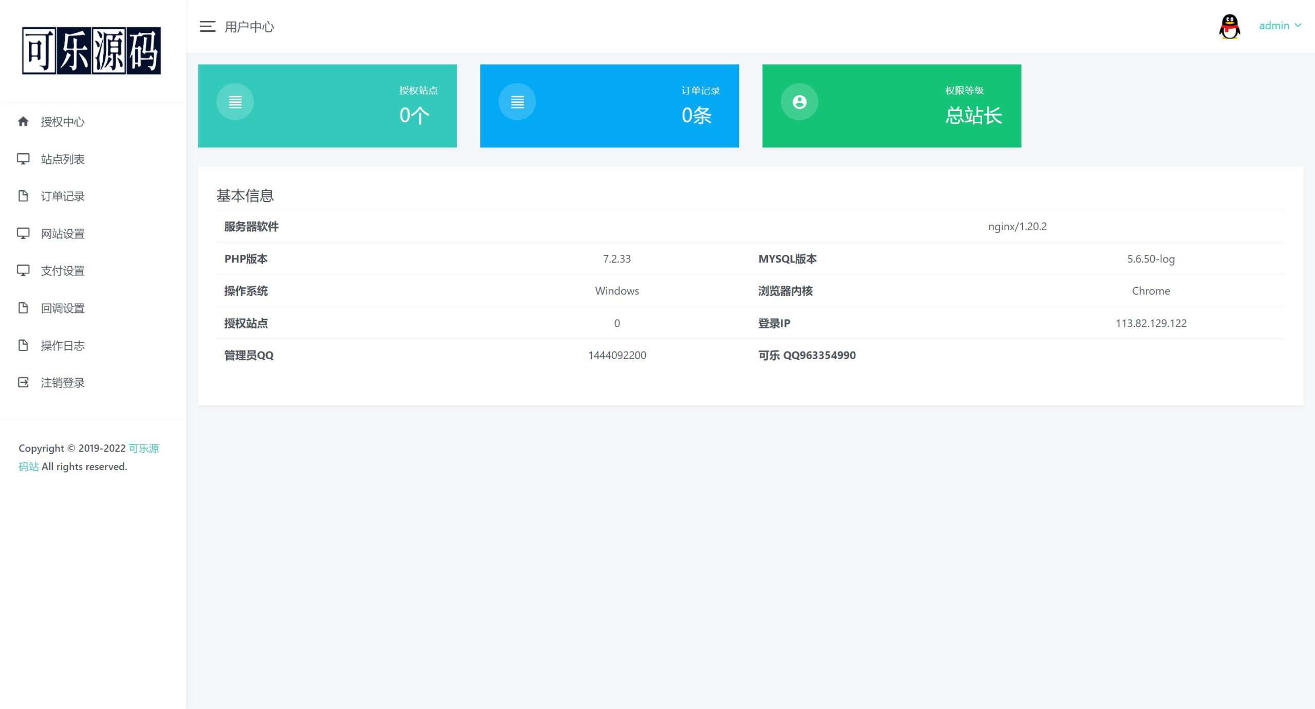Image resolution: width=1315 pixels, height=709 pixels.
Task: Open the 授权中心 menu item
Action: [93, 122]
